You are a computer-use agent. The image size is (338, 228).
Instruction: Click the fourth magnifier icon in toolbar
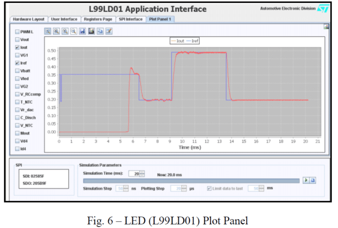point(73,31)
